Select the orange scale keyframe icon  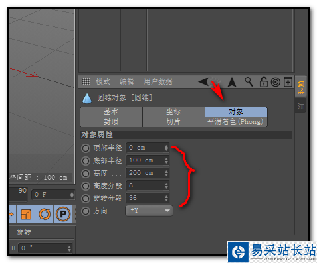tap(26, 214)
